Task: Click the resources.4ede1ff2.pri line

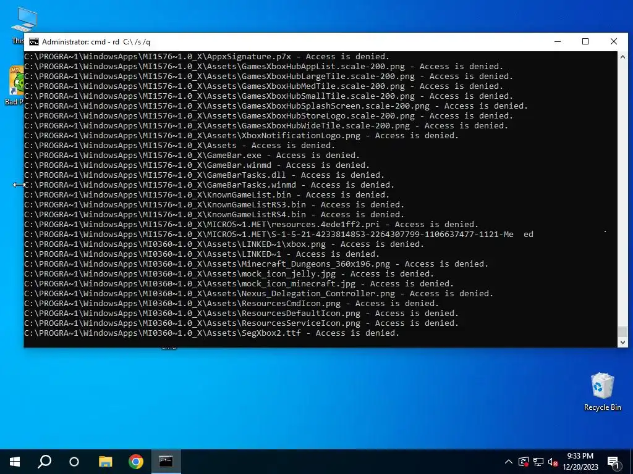Action: coord(251,225)
